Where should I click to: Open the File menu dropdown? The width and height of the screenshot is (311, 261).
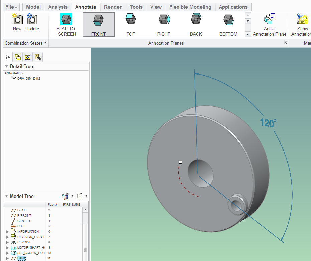[x=11, y=7]
